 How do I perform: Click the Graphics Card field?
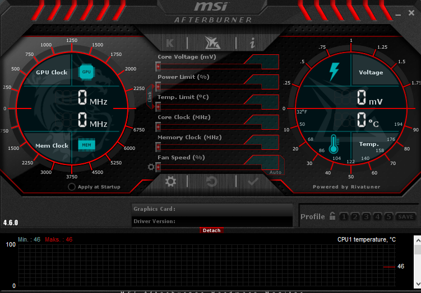pyautogui.click(x=212, y=209)
